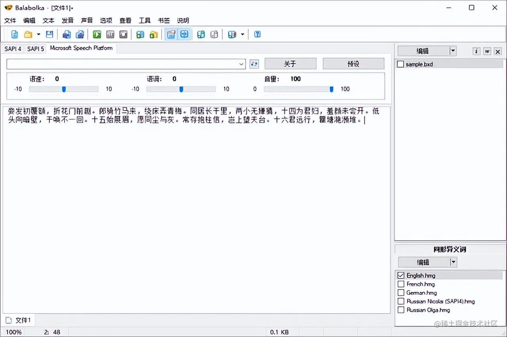The height and width of the screenshot is (337, 507).
Task: Expand dropdown arrow beside homograph 编辑 button
Action: point(454,262)
